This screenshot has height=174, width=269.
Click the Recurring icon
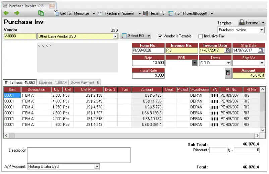click(146, 13)
